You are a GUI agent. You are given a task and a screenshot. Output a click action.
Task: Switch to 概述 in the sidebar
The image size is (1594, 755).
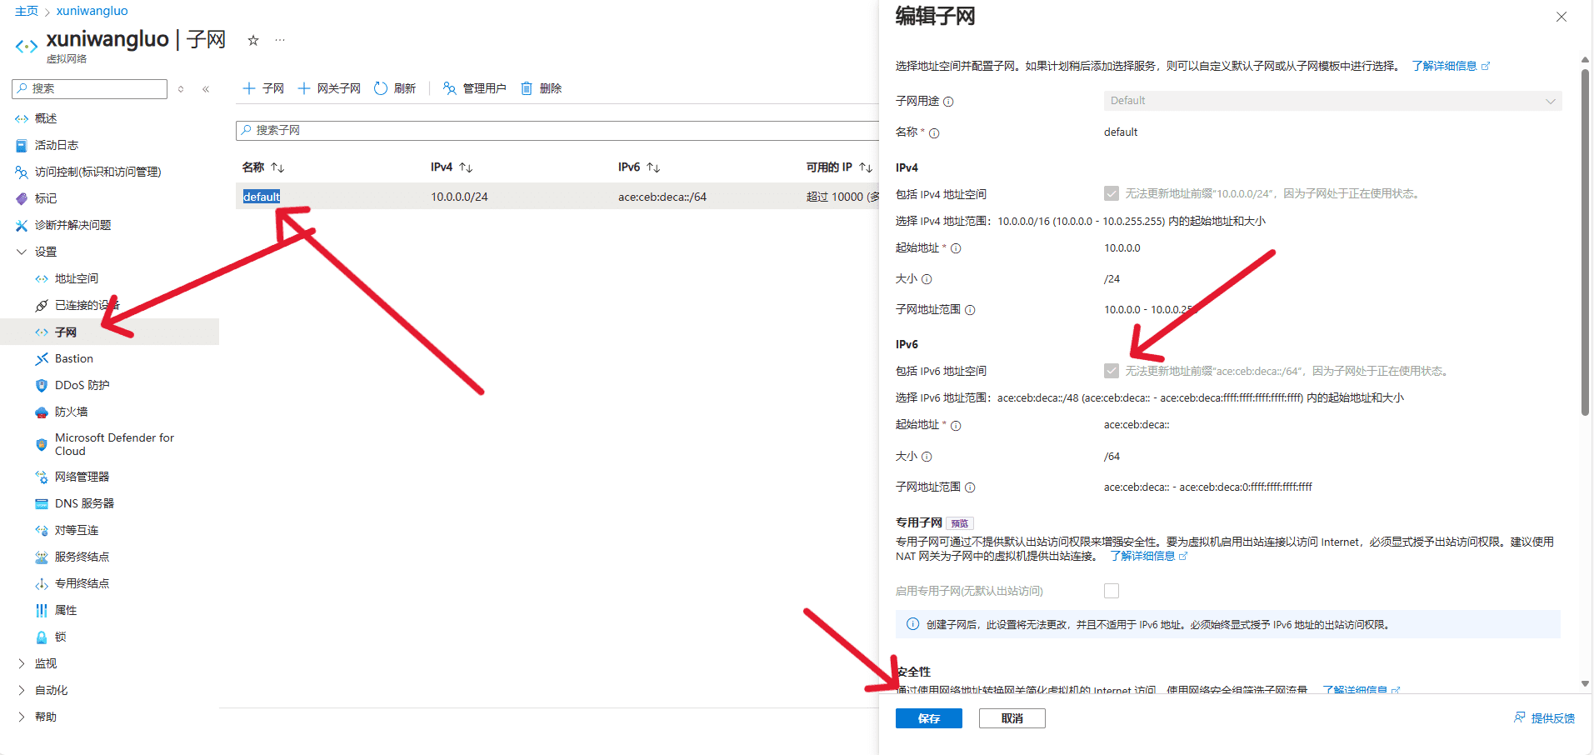pos(47,117)
